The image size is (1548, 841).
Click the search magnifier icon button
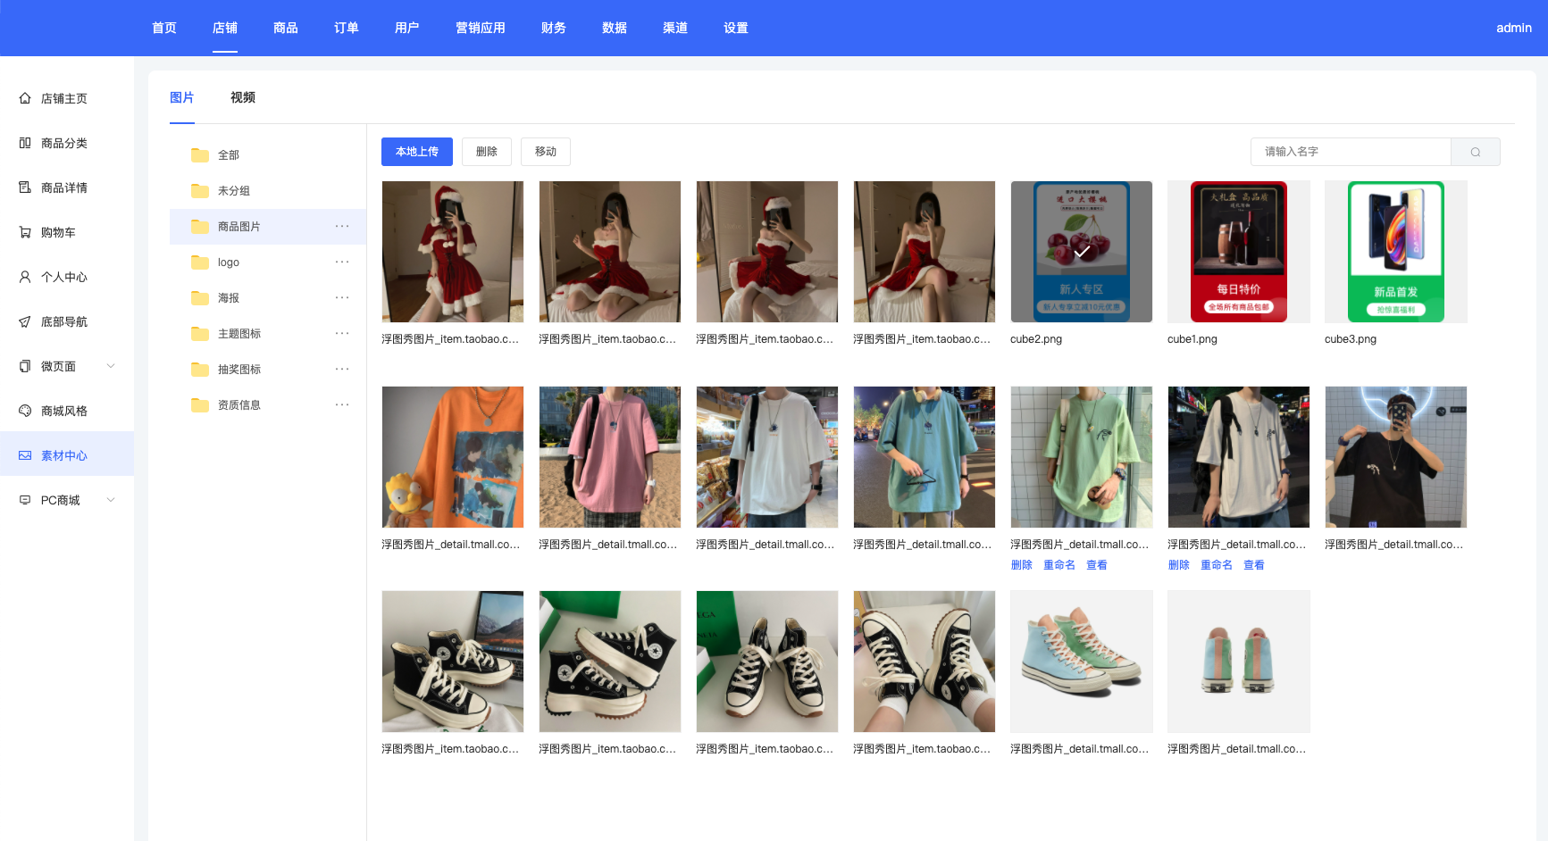[1475, 152]
